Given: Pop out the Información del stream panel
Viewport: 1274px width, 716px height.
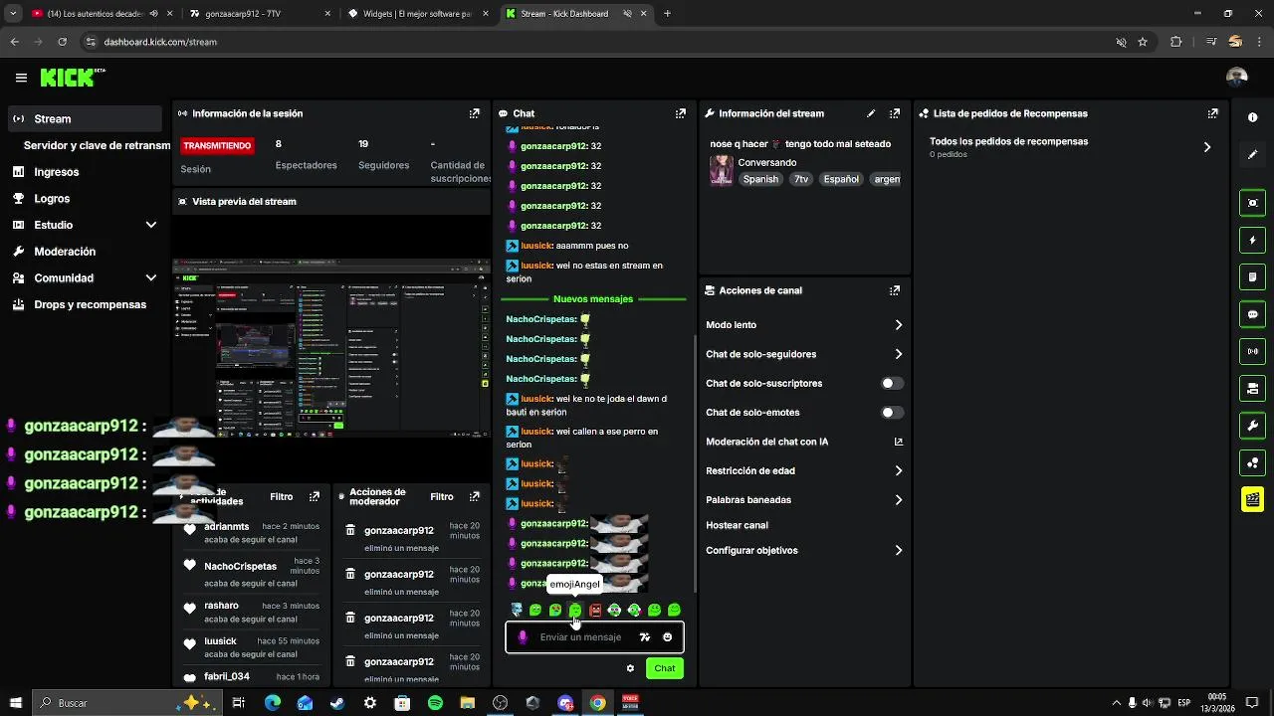Looking at the screenshot, I should [x=895, y=113].
